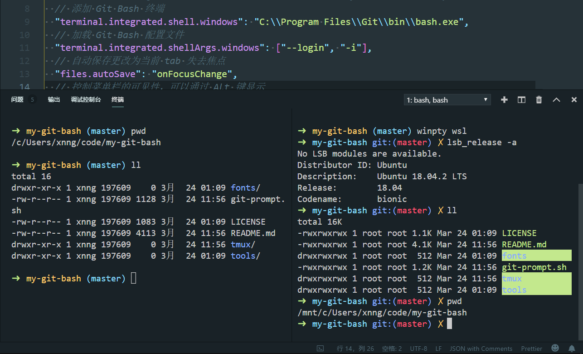Kill the active terminal with the trash icon
Viewport: 583px width, 354px height.
click(x=539, y=99)
